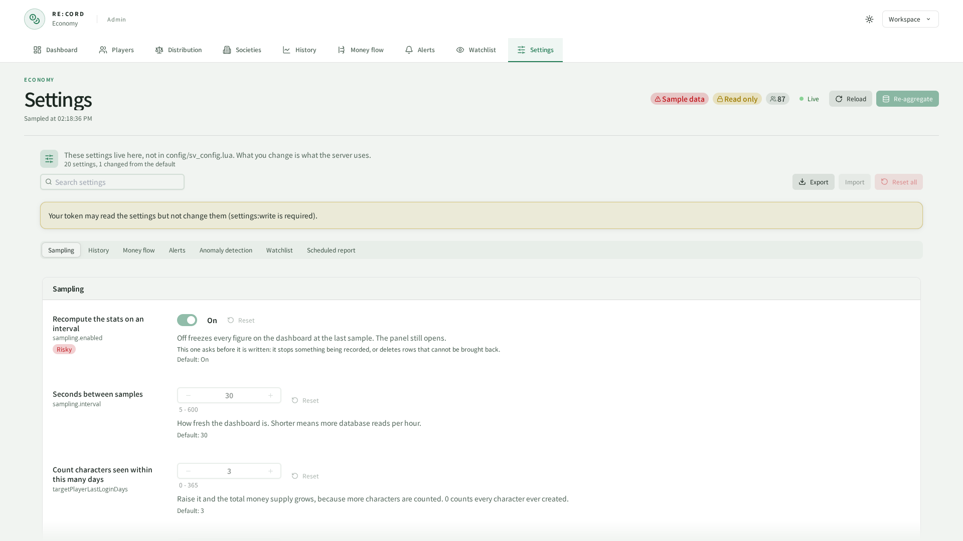This screenshot has width=963, height=541.
Task: Open Societies building icon tab
Action: (227, 50)
